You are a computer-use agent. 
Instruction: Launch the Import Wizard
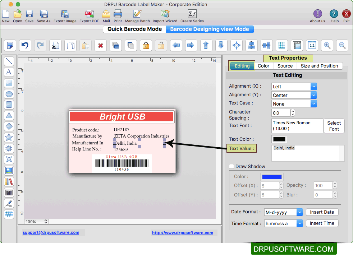[165, 14]
